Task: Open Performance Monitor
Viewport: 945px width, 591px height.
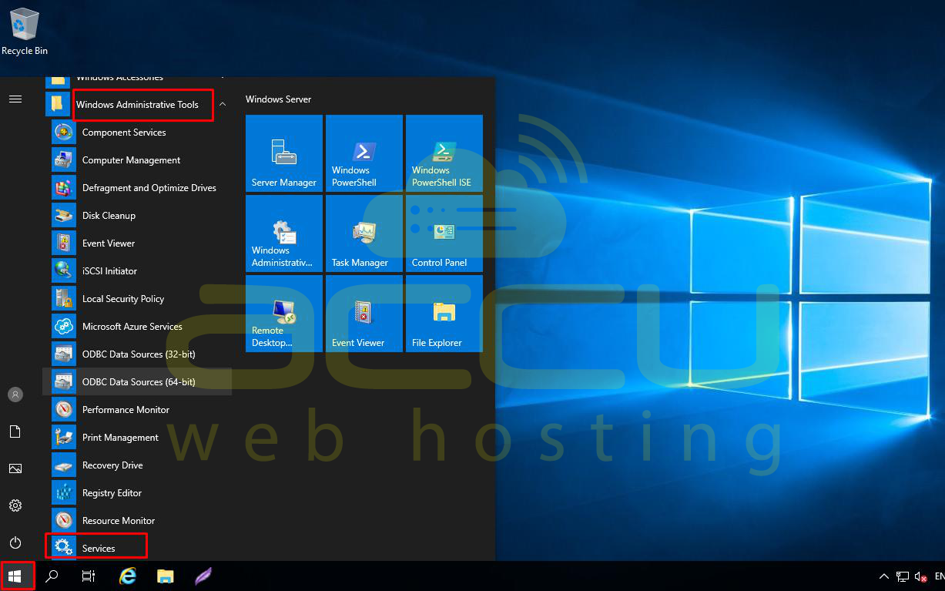Action: coord(139,410)
